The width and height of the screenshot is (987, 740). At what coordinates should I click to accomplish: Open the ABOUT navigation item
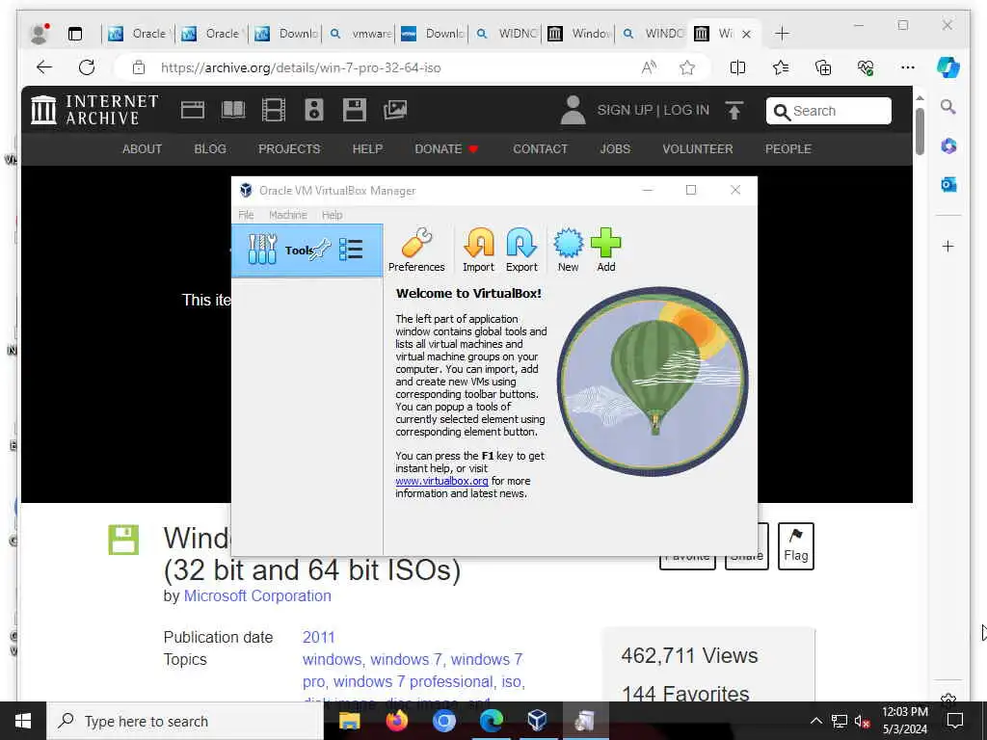click(x=143, y=149)
